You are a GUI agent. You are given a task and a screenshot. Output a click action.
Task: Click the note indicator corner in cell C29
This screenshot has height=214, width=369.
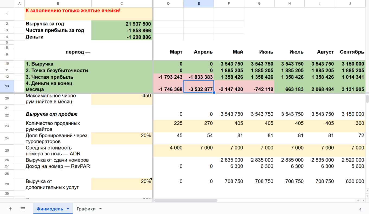point(151,179)
